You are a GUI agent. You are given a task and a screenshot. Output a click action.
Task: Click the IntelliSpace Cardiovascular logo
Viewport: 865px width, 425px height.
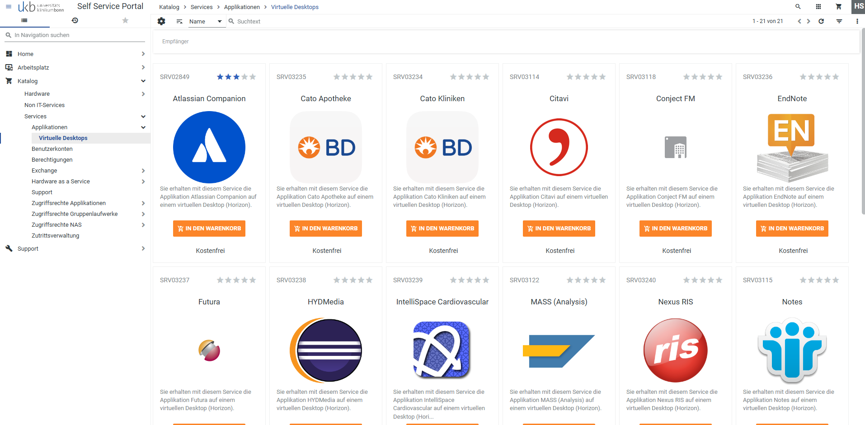[x=442, y=350]
